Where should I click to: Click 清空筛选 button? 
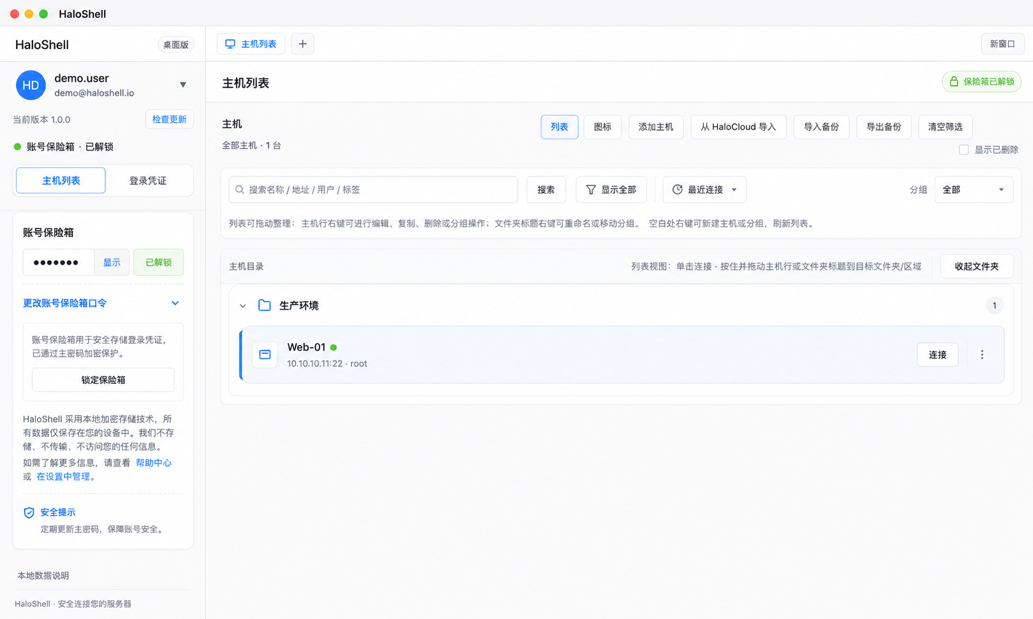(946, 127)
